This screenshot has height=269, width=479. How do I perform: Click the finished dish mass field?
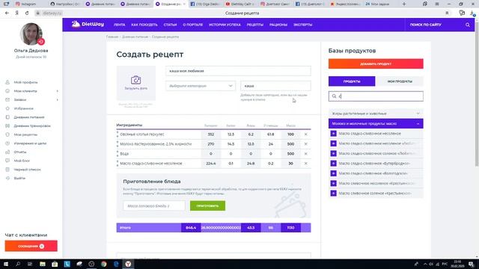(x=154, y=206)
